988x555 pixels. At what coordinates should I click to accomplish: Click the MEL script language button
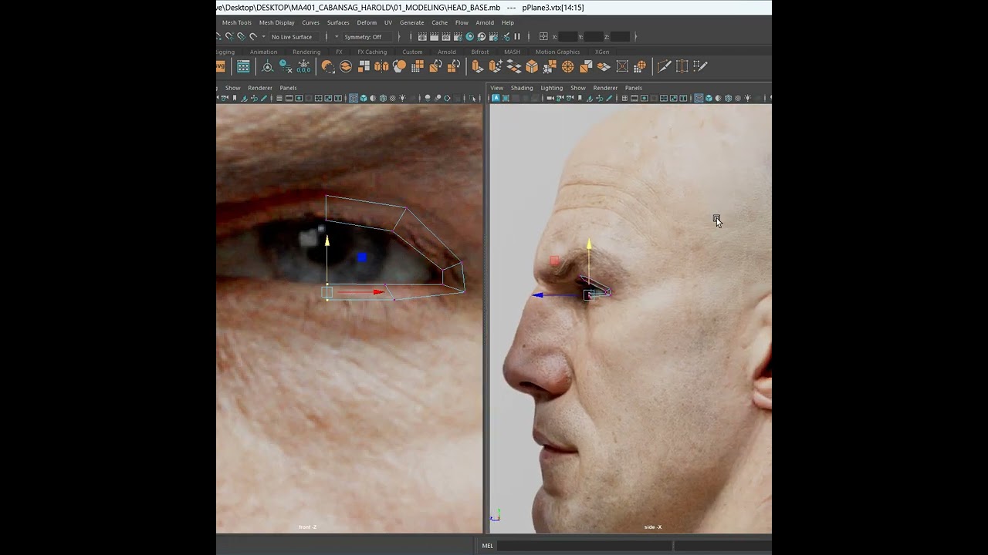click(488, 546)
